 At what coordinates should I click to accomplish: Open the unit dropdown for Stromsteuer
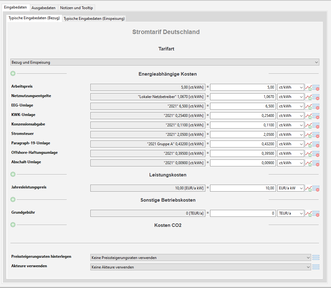290,135
